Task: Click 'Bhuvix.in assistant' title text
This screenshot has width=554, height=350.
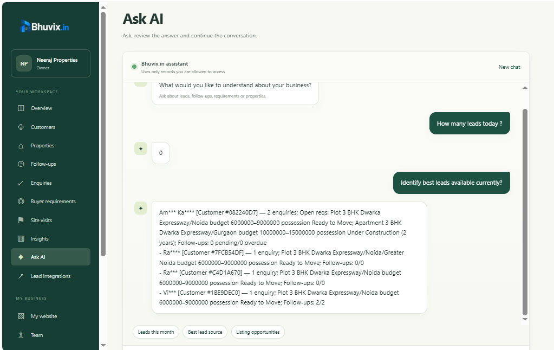Action: coord(165,63)
